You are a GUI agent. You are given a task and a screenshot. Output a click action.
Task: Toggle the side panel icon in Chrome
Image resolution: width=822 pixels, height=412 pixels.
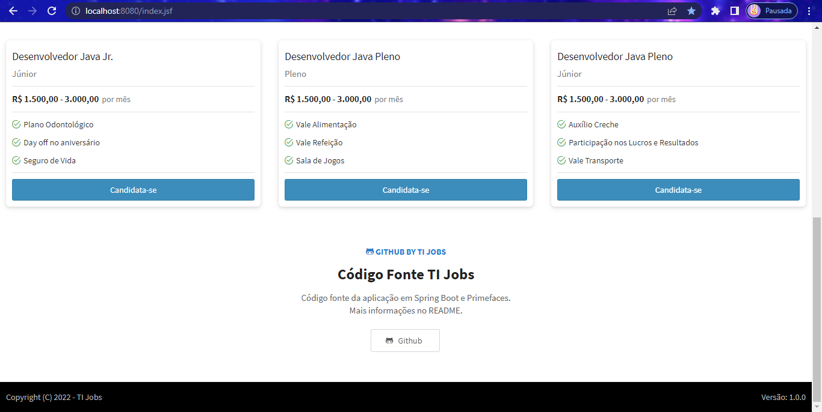pos(735,10)
